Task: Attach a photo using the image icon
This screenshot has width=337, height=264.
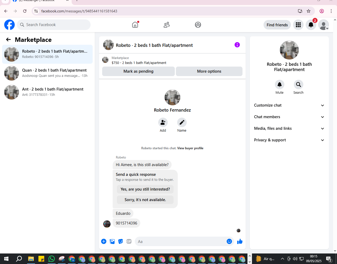Action: (112, 241)
